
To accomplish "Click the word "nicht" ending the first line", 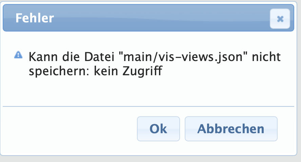I will pyautogui.click(x=266, y=57).
